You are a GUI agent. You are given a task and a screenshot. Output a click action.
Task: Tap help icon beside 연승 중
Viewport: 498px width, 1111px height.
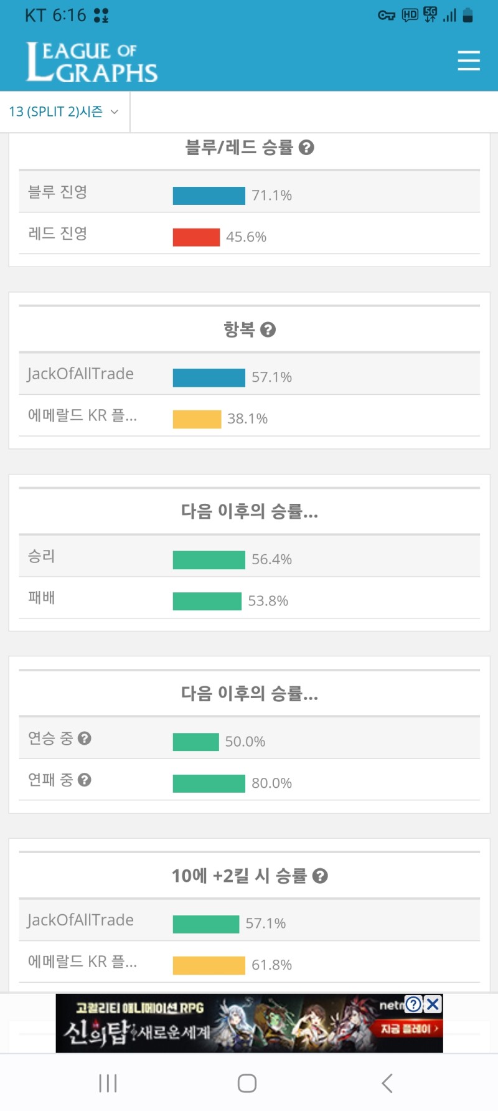click(x=85, y=738)
